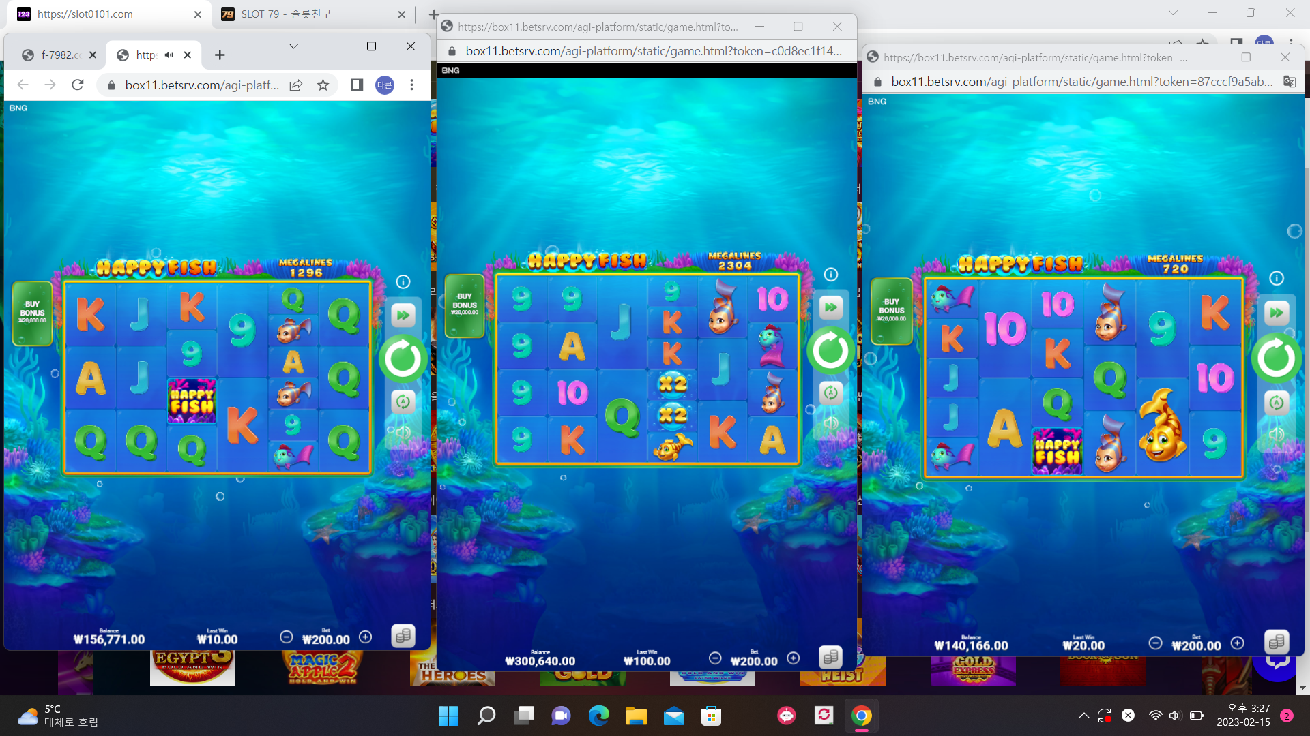Toggle autoplay in the right game window
The height and width of the screenshot is (736, 1310).
[1277, 402]
